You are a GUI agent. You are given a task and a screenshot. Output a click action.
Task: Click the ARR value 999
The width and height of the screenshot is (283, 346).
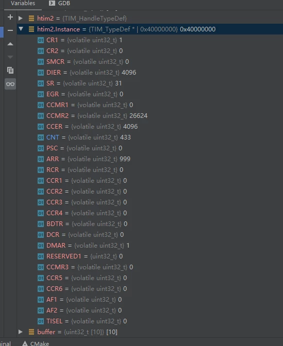(x=125, y=159)
